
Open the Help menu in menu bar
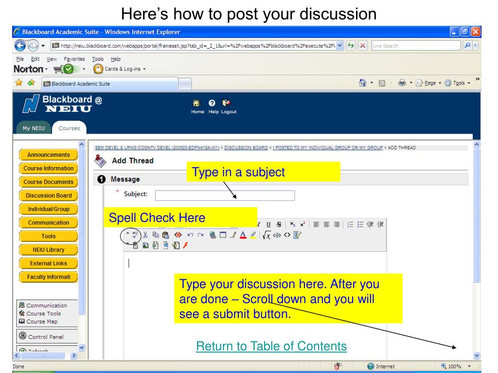click(116, 59)
